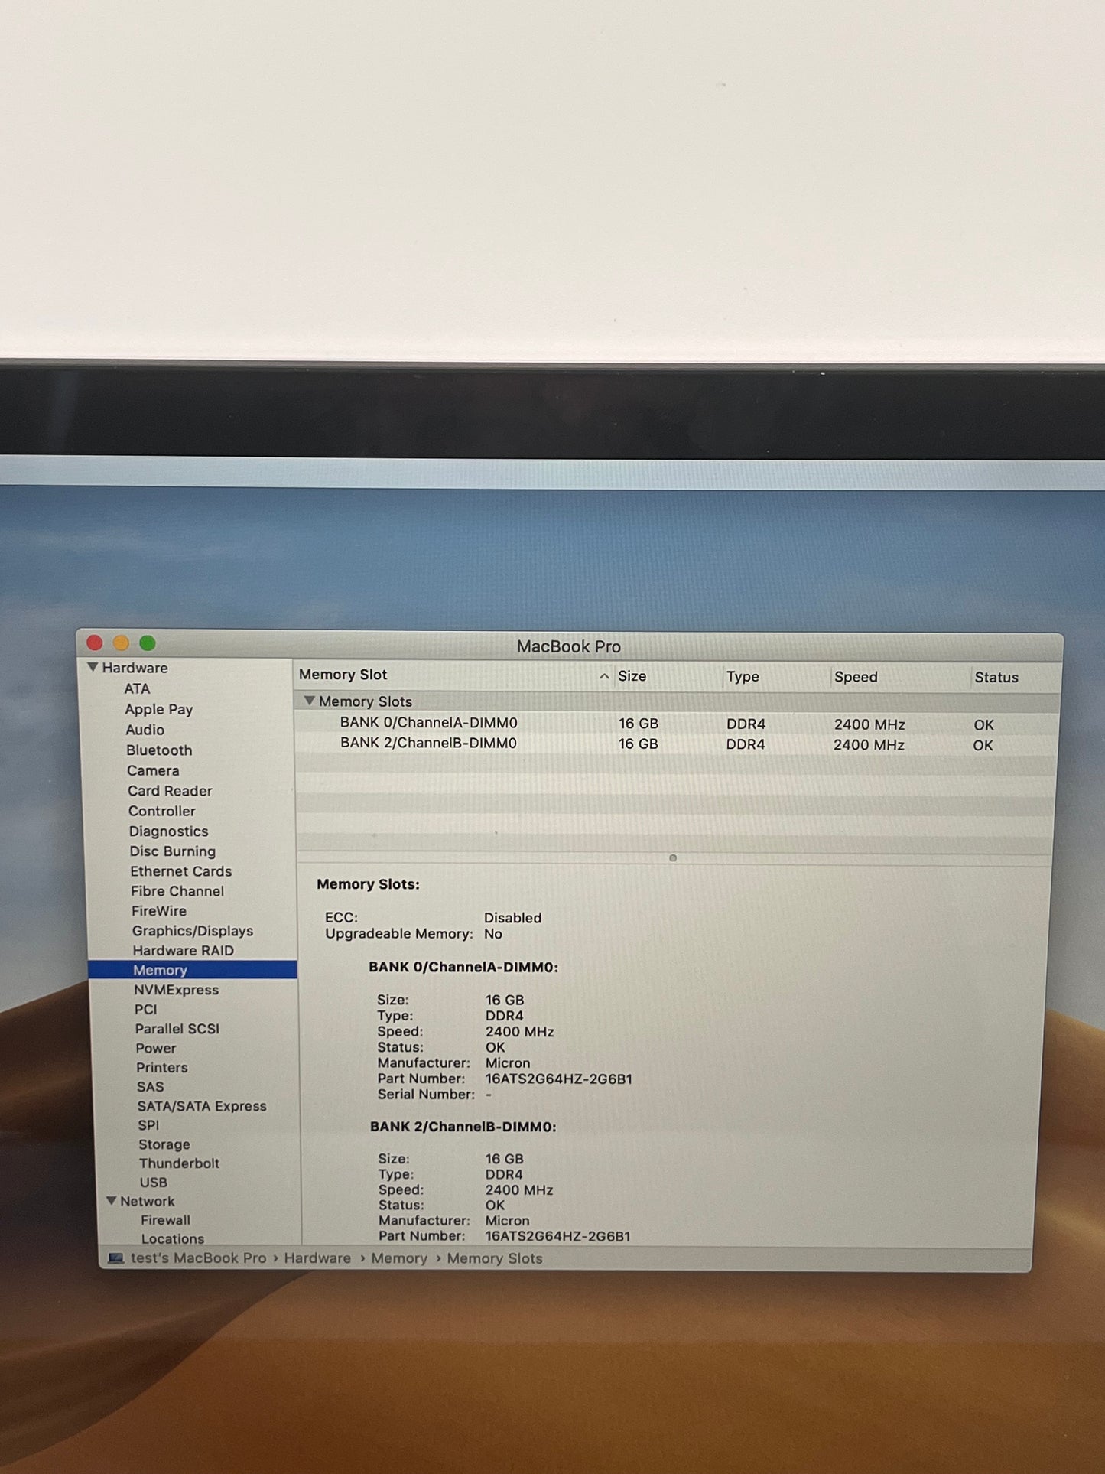The height and width of the screenshot is (1474, 1105).
Task: Select SAS in the sidebar
Action: tap(150, 1087)
